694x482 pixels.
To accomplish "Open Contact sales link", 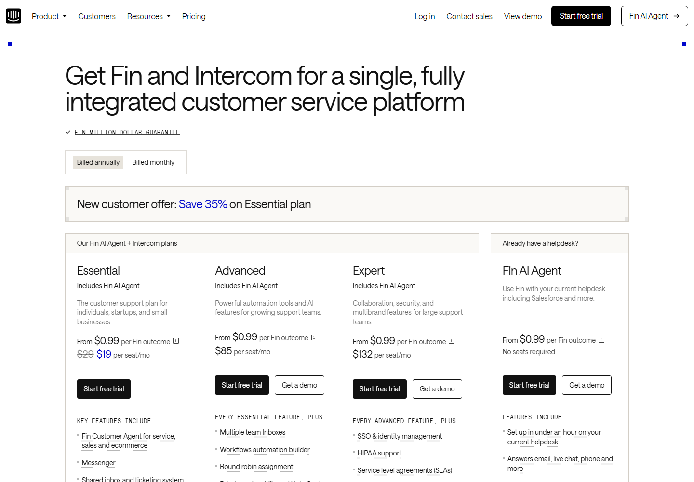I will tap(469, 16).
